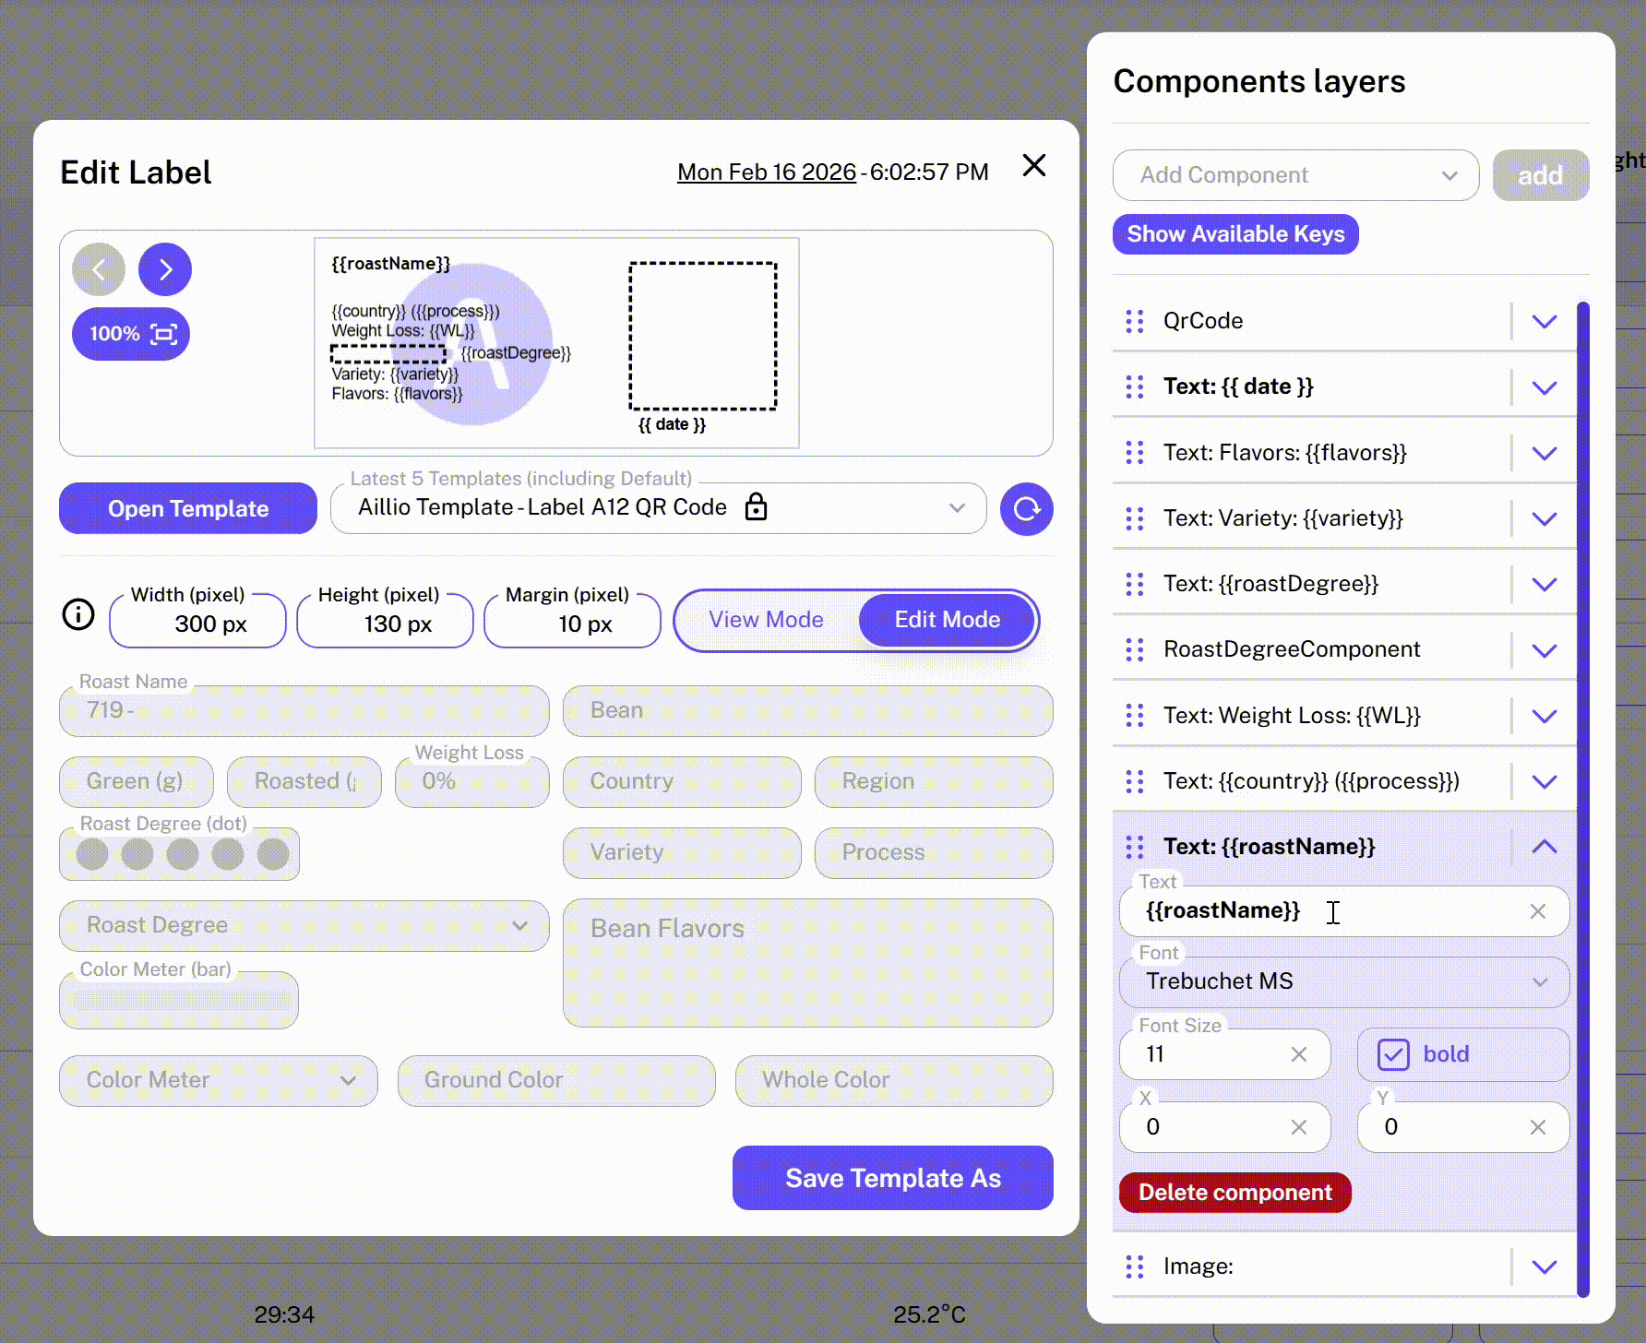Click the next label arrow button
Image resolution: width=1646 pixels, height=1343 pixels.
pos(165,269)
